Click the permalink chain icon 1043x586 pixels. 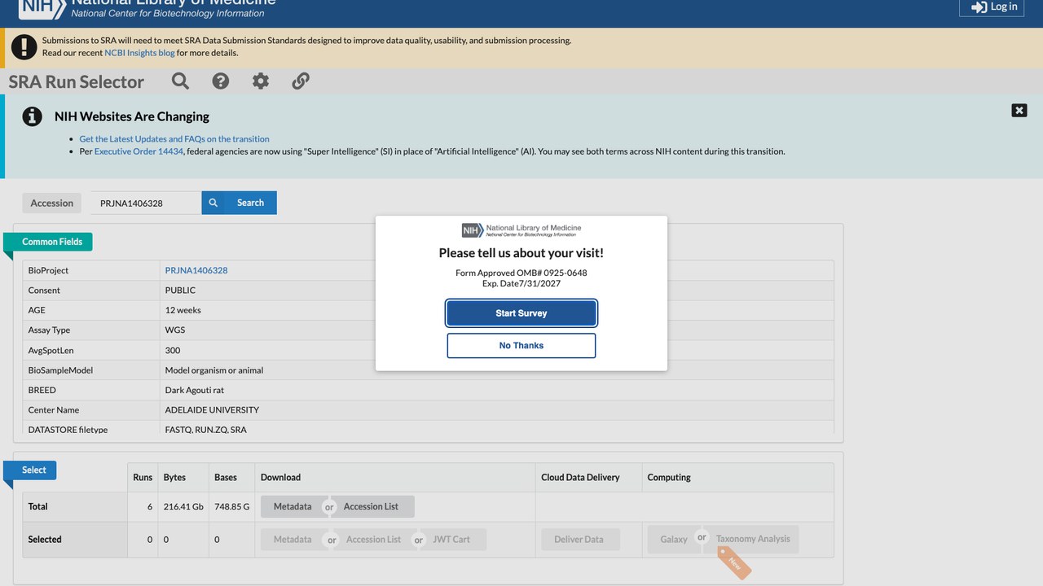click(x=301, y=81)
